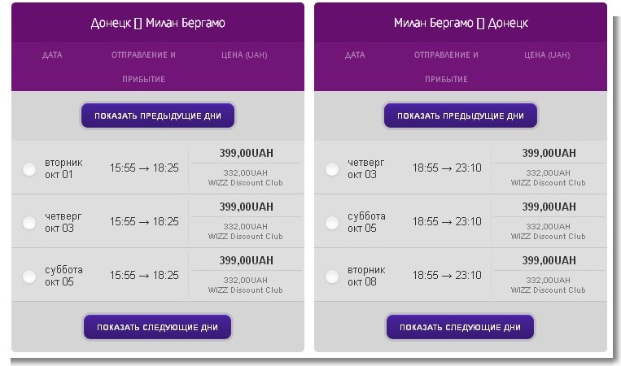The image size is (621, 366).
Task: Click 18:55 → 23:10 time for четверг окт 03
Action: coord(447,168)
